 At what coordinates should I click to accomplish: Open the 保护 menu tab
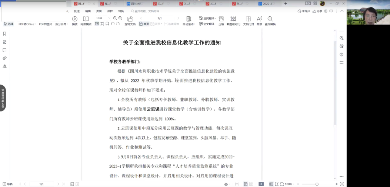pyautogui.click(x=110, y=11)
